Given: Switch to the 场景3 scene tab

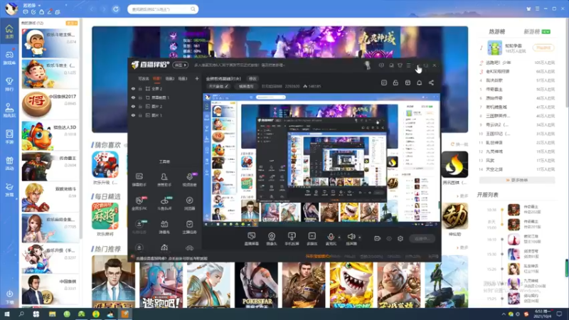Looking at the screenshot, I should coord(183,79).
